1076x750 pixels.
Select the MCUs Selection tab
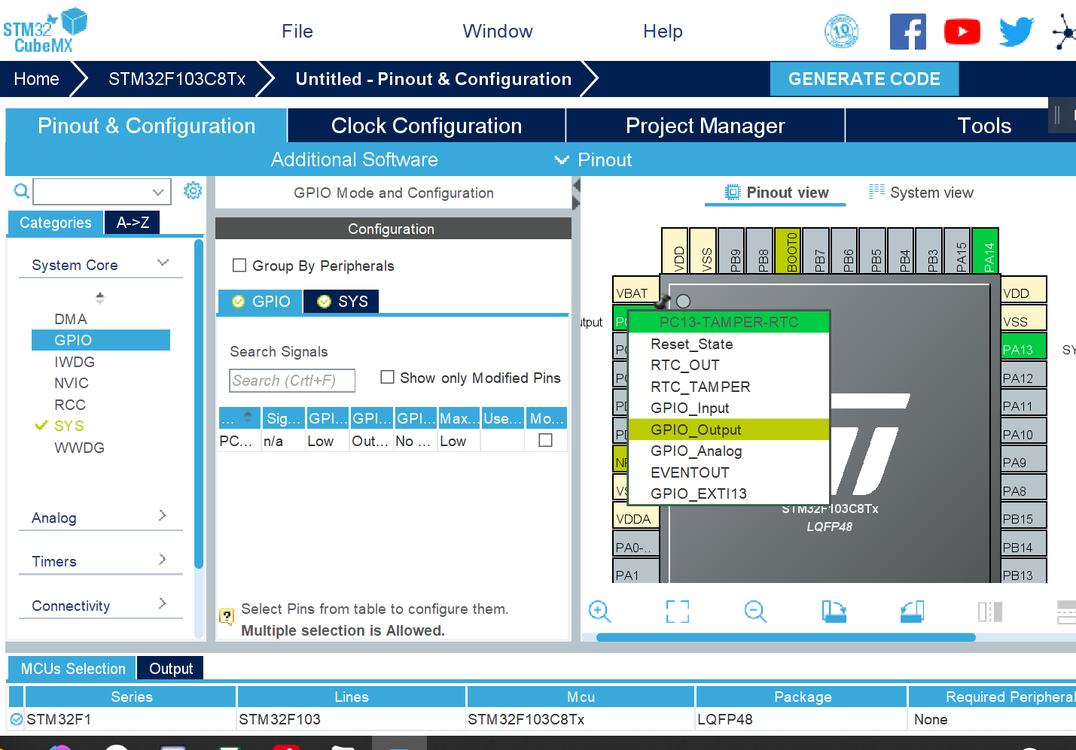coord(72,668)
